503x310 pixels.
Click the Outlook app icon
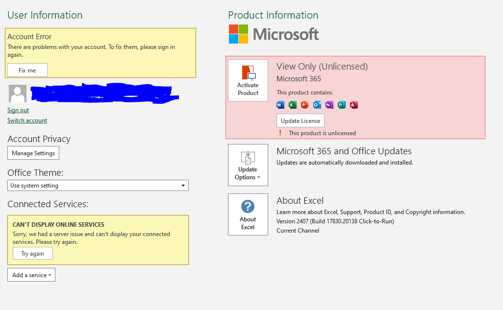317,105
